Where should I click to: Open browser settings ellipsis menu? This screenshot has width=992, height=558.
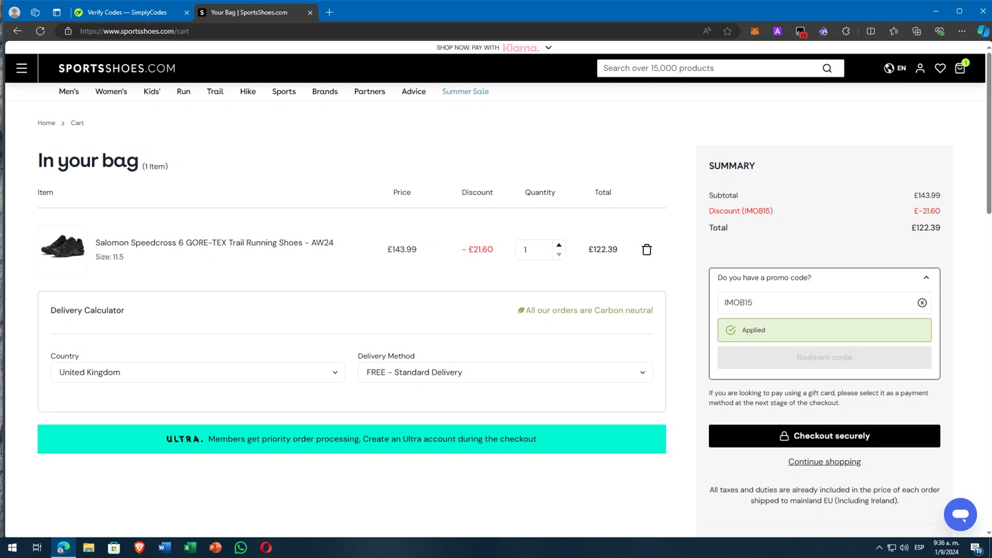(962, 31)
